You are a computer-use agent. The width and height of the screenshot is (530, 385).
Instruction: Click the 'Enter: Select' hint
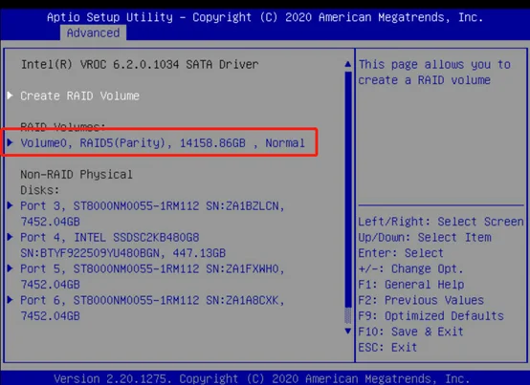[401, 253]
